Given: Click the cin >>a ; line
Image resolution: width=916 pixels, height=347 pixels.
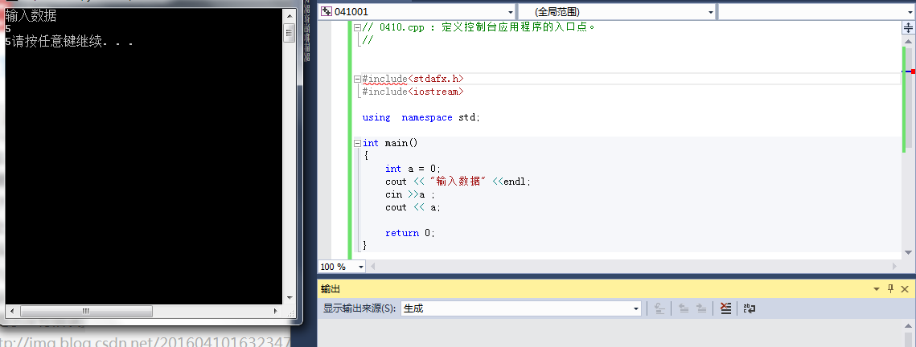Looking at the screenshot, I should (410, 194).
